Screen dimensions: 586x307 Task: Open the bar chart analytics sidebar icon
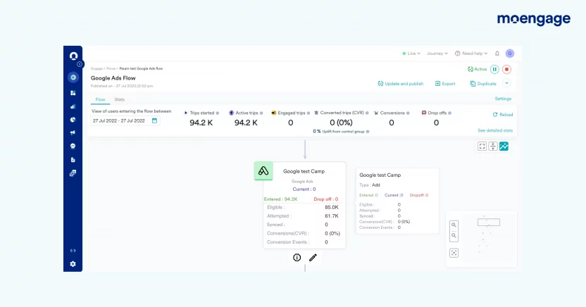coord(73,106)
